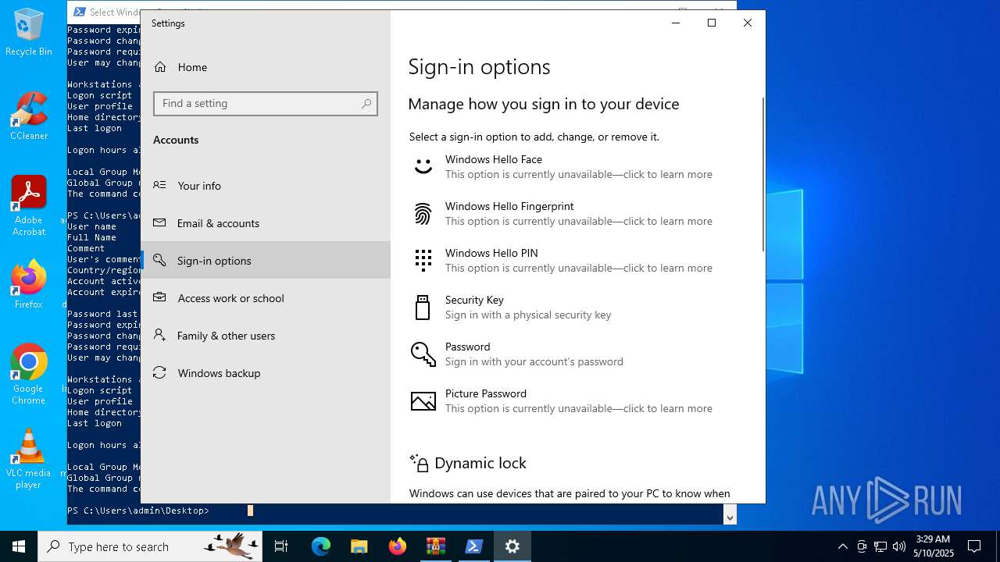Screen dimensions: 1000x562
Task: Click Windows Hello Fingerprint unavailable text
Action: click(579, 222)
